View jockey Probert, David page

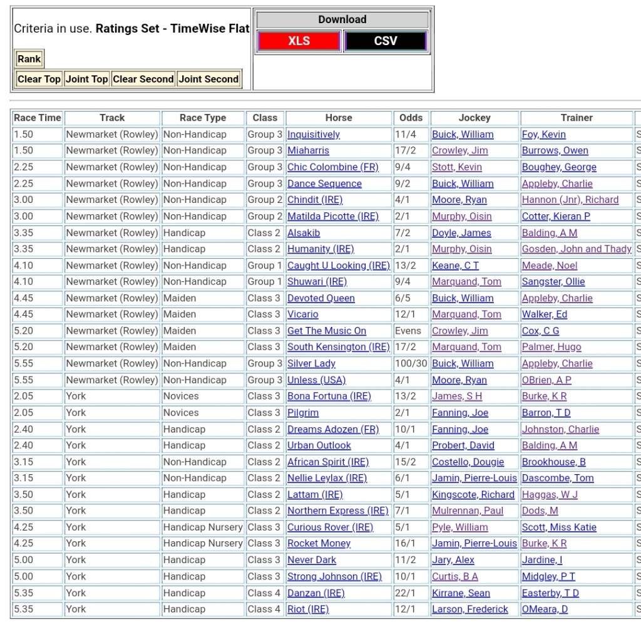pyautogui.click(x=463, y=445)
